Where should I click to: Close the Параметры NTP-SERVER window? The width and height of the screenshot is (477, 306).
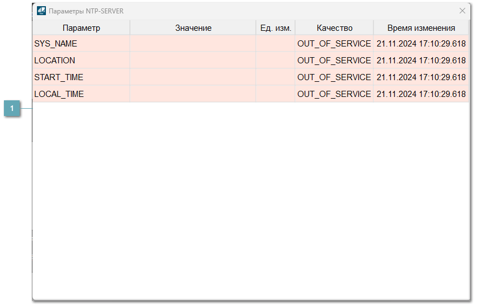click(462, 11)
